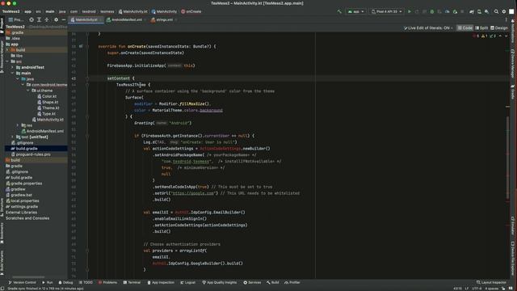Click the Make Project hammer icon

339,11
